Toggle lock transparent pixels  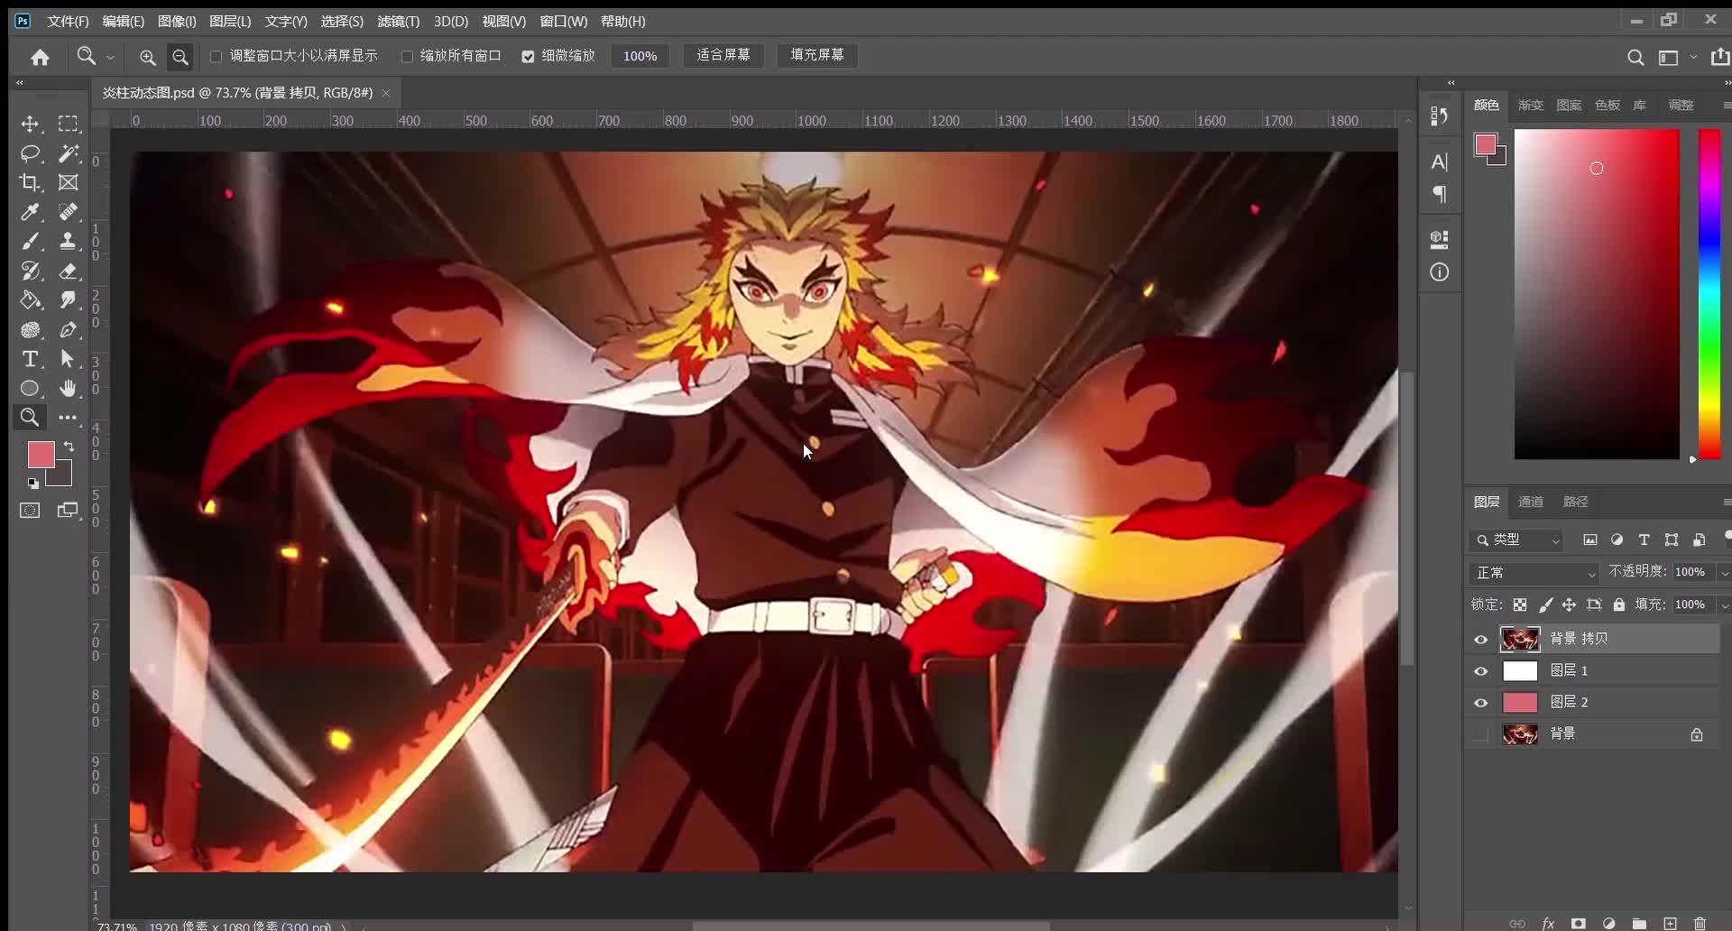(x=1520, y=604)
